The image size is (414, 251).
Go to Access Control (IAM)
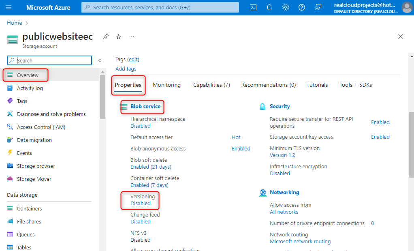(x=41, y=127)
